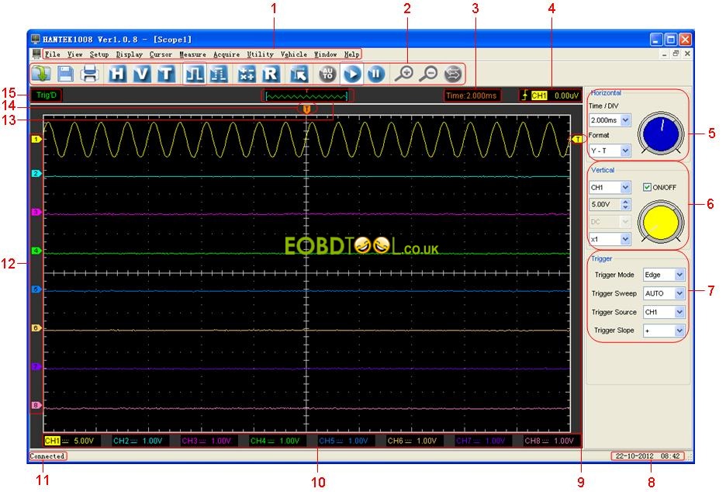This screenshot has width=726, height=492.
Task: Open Horizontal settings with the H icon
Action: 117,74
